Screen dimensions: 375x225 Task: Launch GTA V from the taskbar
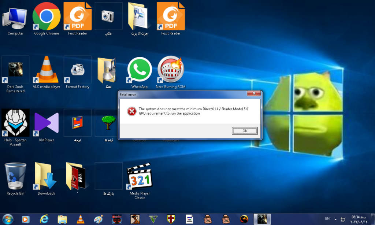pos(153,219)
